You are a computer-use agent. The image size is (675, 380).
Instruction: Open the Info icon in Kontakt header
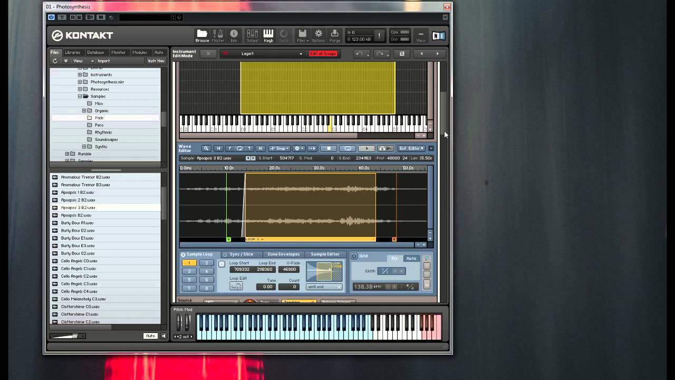tap(234, 35)
